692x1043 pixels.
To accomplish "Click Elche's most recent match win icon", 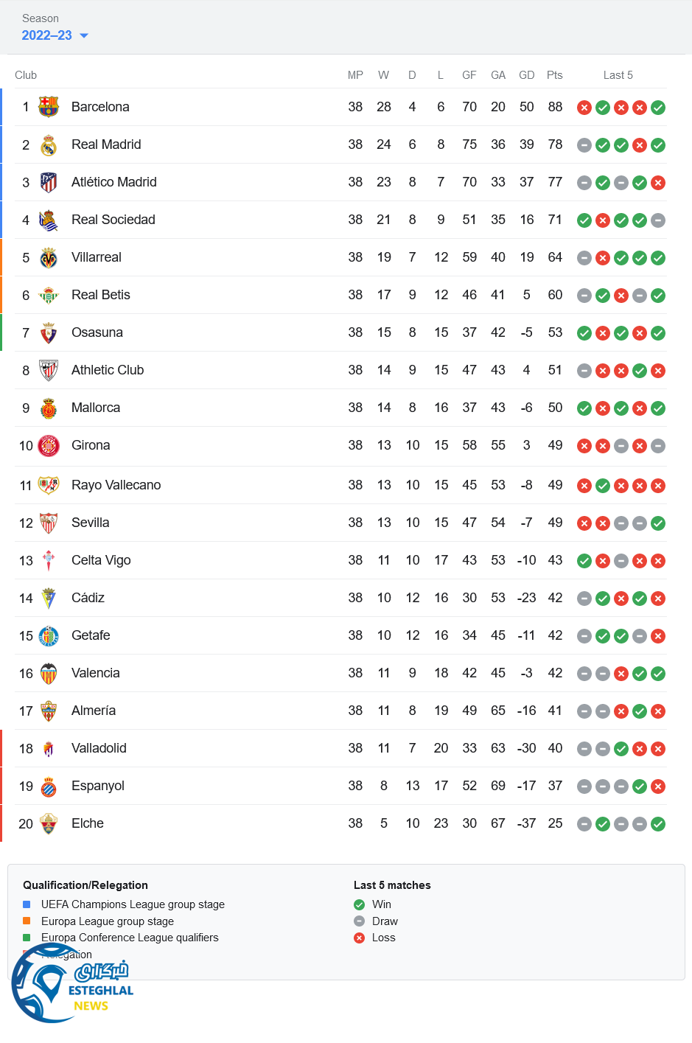I will coord(658,824).
